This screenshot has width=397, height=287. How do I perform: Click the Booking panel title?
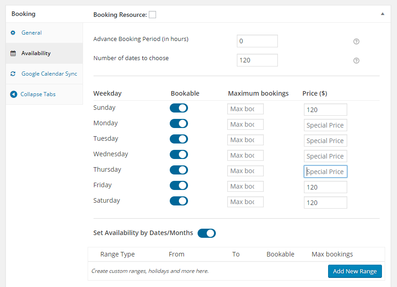pyautogui.click(x=23, y=14)
